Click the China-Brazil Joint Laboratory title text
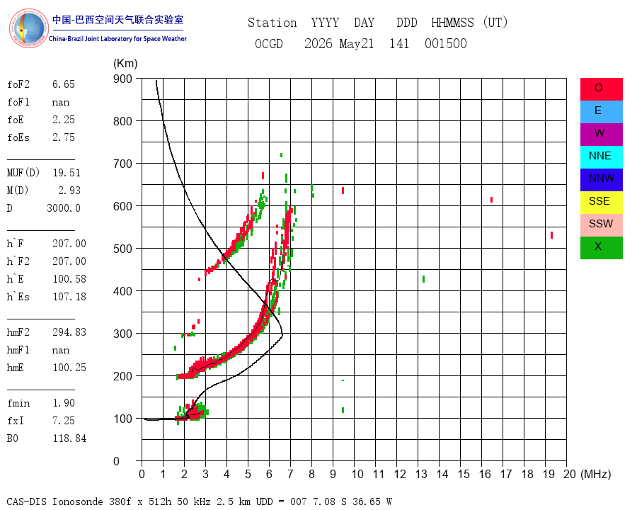 pos(117,39)
